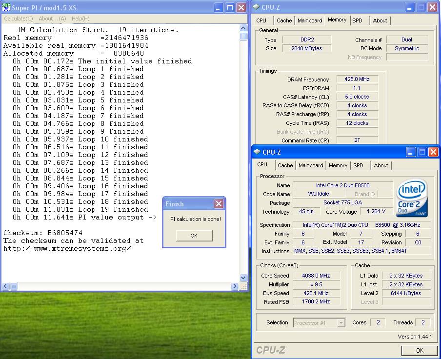Click the Version 1.44.1 label

pos(415,337)
